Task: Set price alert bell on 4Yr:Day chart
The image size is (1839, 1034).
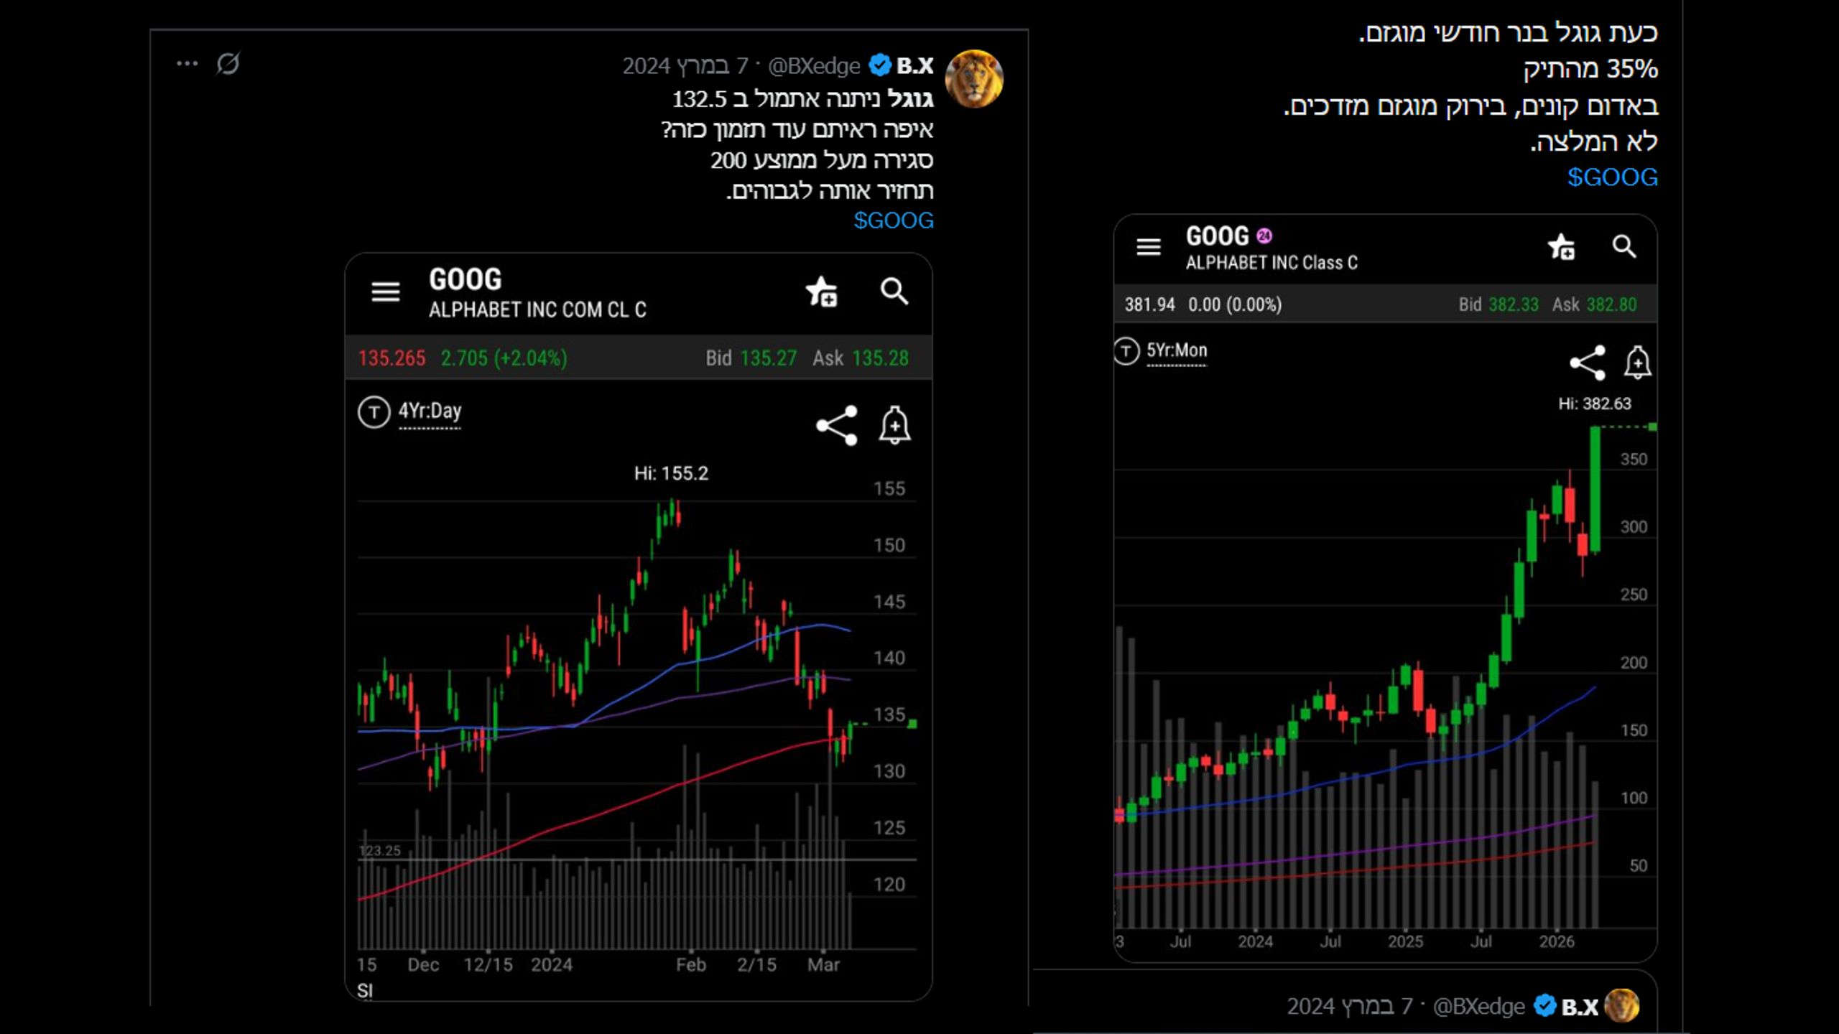Action: (894, 426)
